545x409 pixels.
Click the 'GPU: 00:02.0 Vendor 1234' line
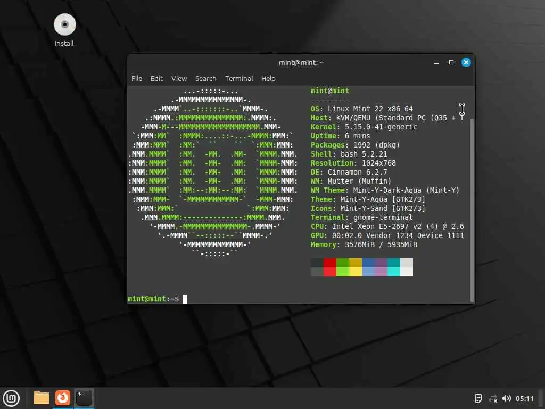(387, 235)
